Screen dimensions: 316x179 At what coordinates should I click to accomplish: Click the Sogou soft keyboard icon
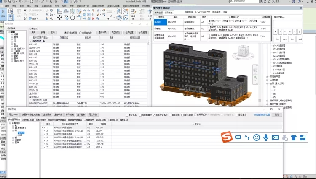(x=275, y=137)
